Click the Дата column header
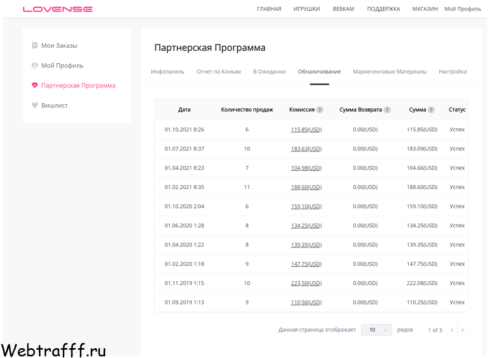Viewport: 488px width, 358px height. coord(184,109)
